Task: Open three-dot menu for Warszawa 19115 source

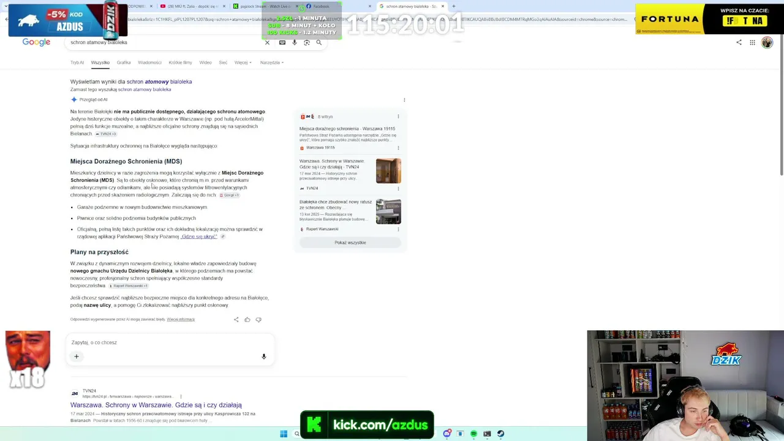Action: click(x=398, y=148)
